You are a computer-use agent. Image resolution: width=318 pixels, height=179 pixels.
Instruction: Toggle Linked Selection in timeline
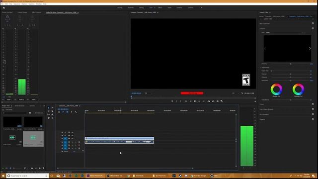[68, 112]
